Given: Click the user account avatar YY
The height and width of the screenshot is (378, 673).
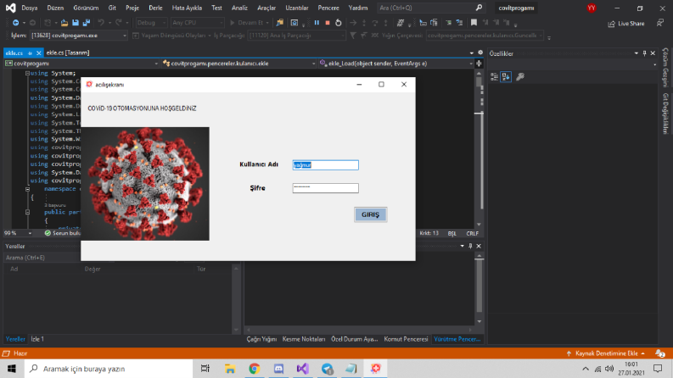Looking at the screenshot, I should pos(592,8).
